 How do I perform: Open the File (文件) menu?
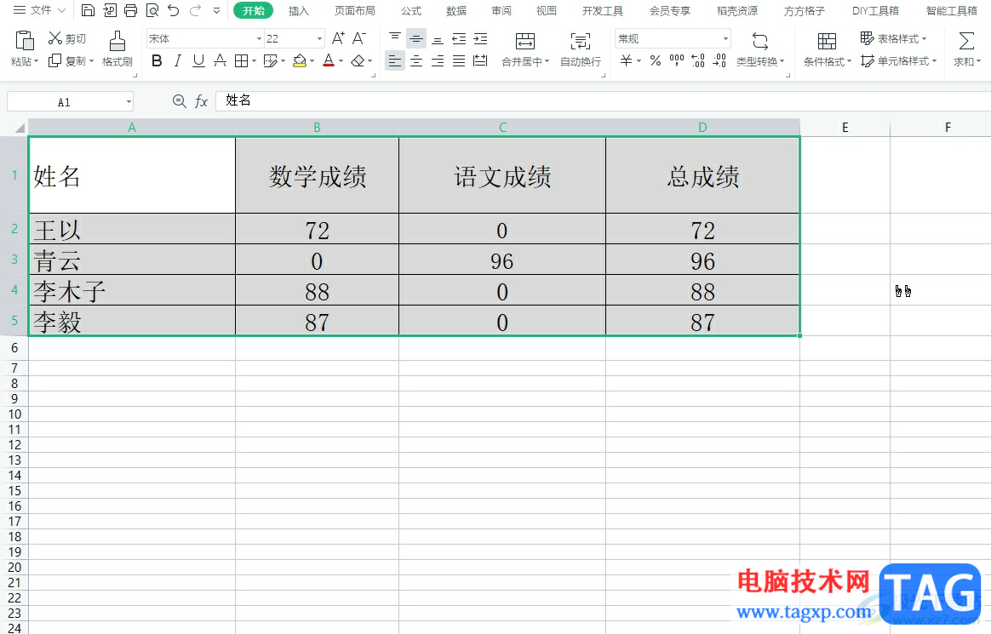[39, 10]
